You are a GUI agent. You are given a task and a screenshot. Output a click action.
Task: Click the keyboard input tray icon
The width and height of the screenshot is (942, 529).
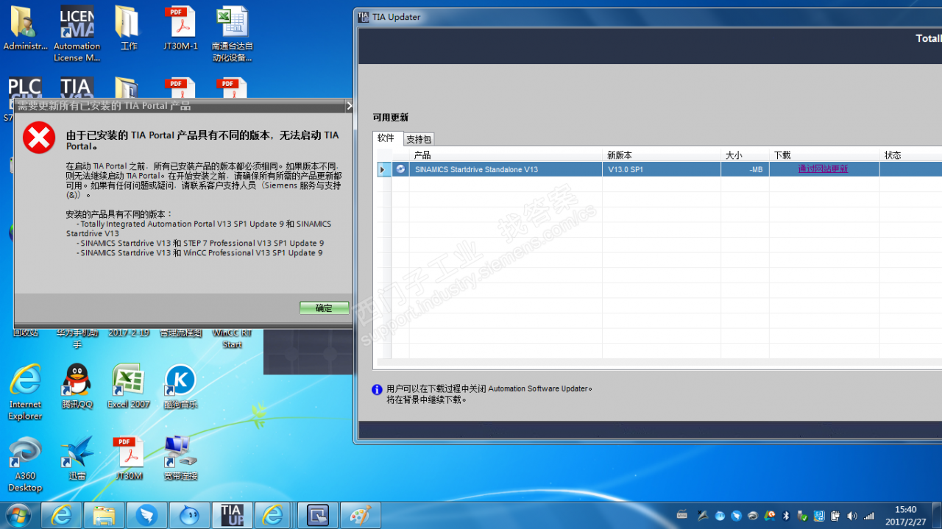[x=682, y=516]
